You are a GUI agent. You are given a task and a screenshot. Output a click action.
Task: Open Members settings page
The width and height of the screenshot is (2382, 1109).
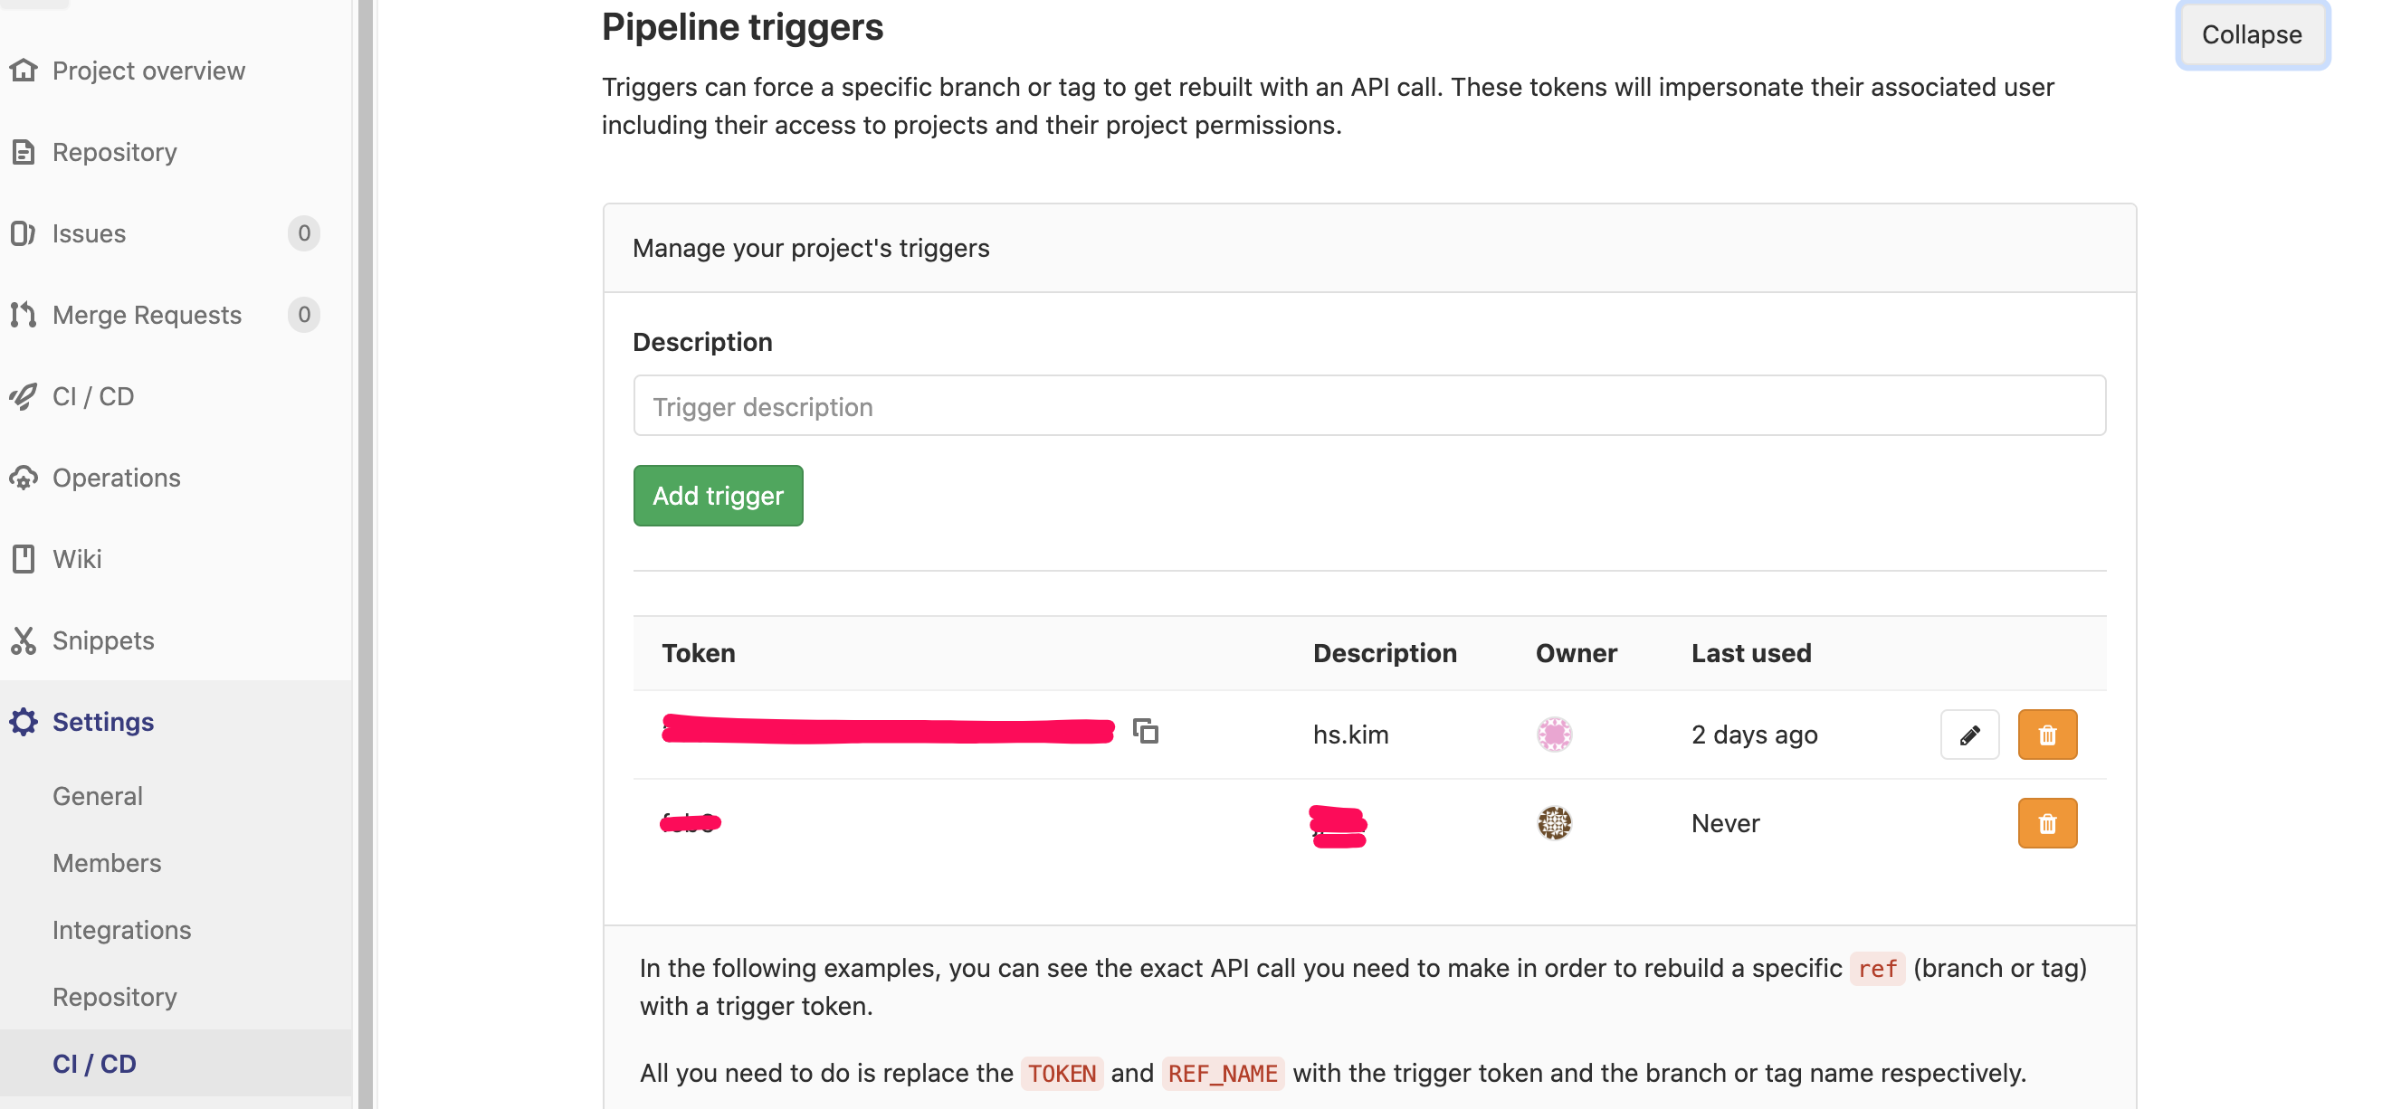pyautogui.click(x=107, y=863)
